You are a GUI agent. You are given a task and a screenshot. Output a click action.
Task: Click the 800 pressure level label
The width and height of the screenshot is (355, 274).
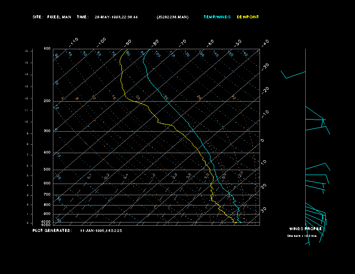coord(47,205)
